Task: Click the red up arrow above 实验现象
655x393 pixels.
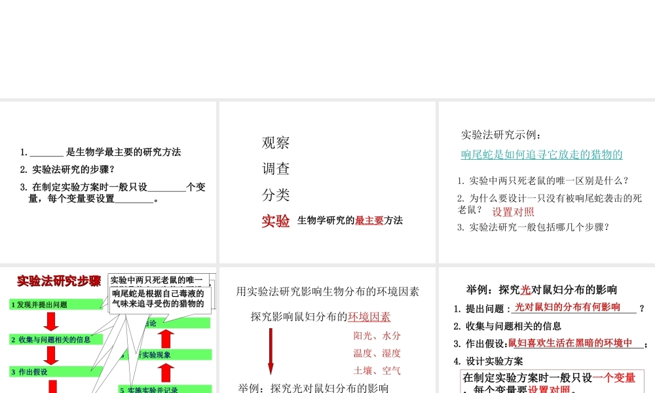Action: coord(166,339)
